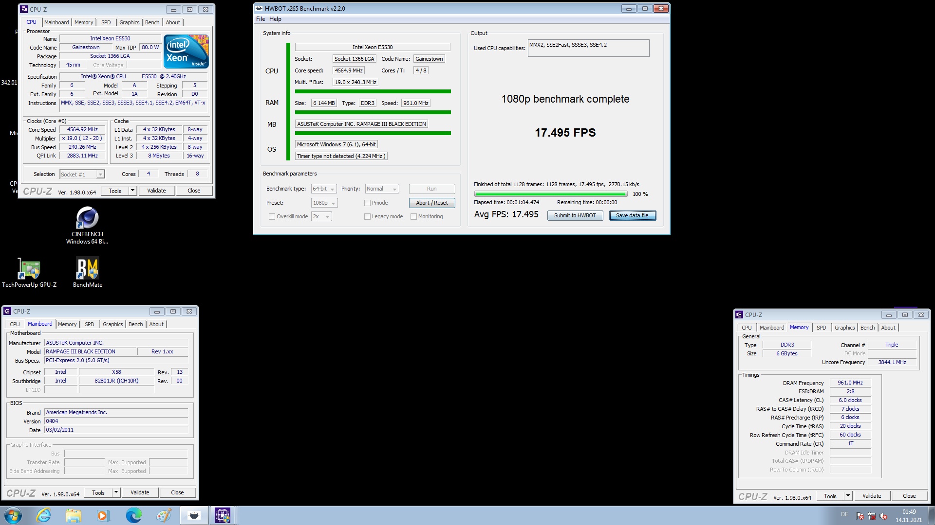
Task: Open the Benchmark type 64-bit dropdown
Action: 324,189
